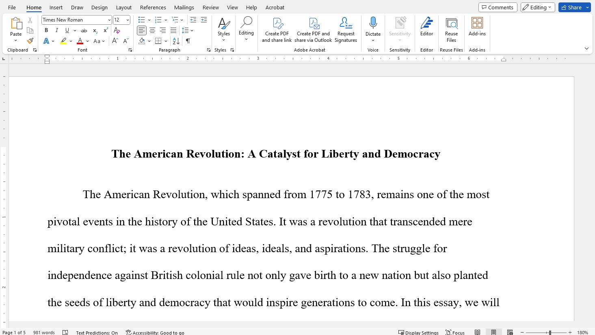Screen dimensions: 595x335
Task: Toggle Bold formatting
Action: [x=46, y=30]
